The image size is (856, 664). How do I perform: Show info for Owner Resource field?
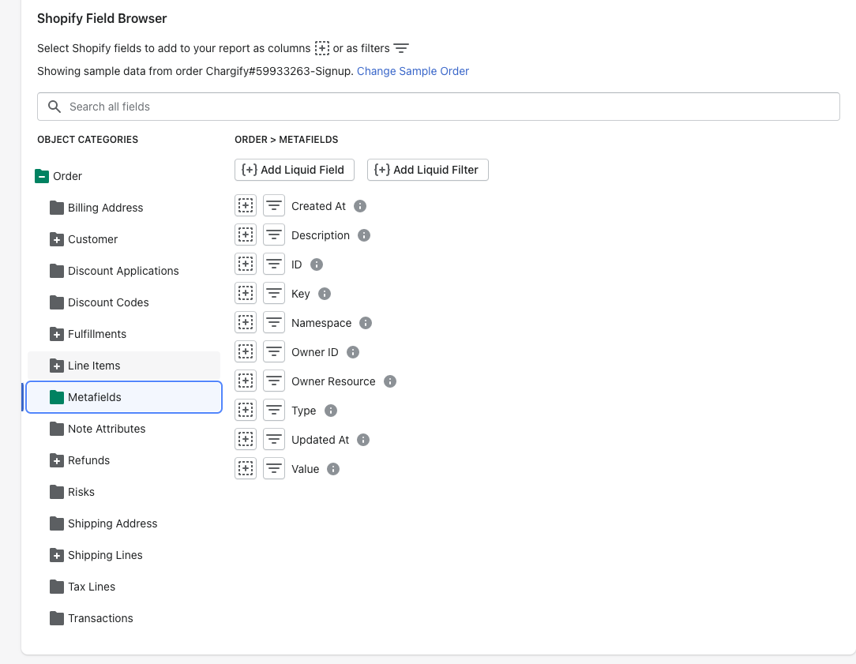pos(390,381)
